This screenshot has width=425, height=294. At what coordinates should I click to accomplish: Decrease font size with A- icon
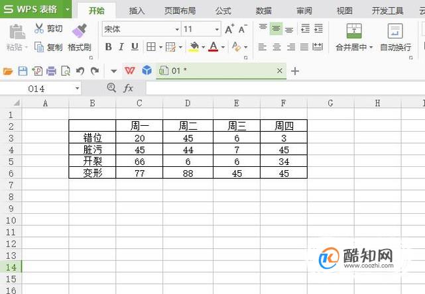pyautogui.click(x=243, y=28)
